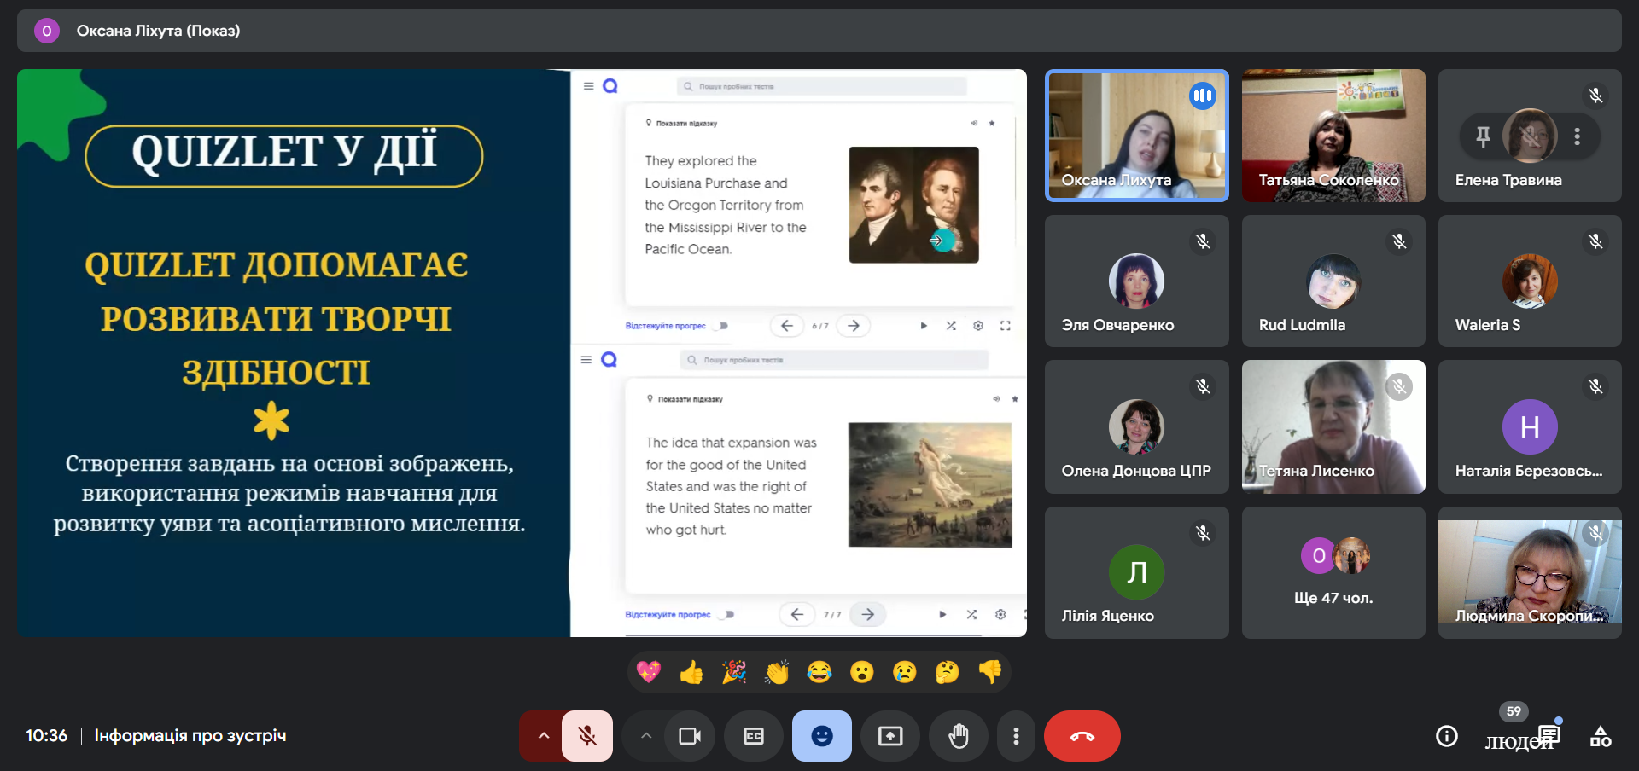
Task: Click Rud Ludmila's avatar
Action: 1333,281
